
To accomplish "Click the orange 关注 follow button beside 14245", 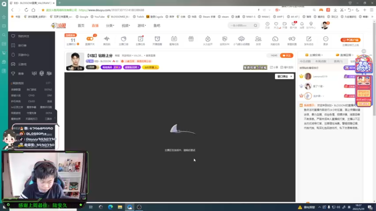I will (x=287, y=55).
